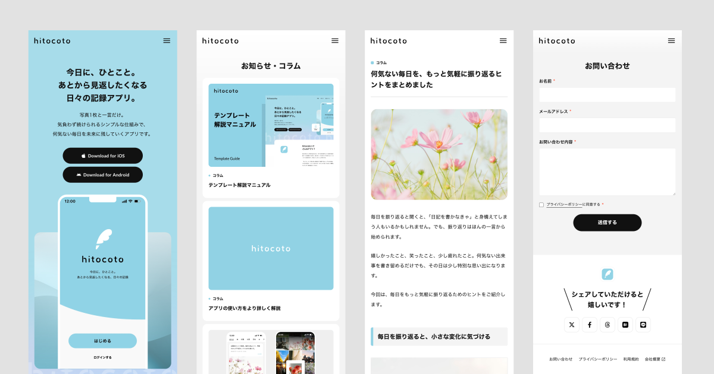The width and height of the screenshot is (714, 374).
Task: Tap Download for iOS button
Action: (x=103, y=156)
